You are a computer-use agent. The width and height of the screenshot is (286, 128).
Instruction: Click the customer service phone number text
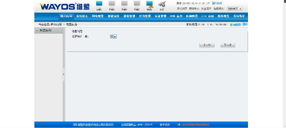pyautogui.click(x=137, y=125)
